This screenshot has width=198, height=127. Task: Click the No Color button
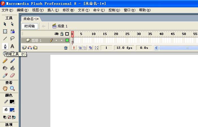coord(9,117)
